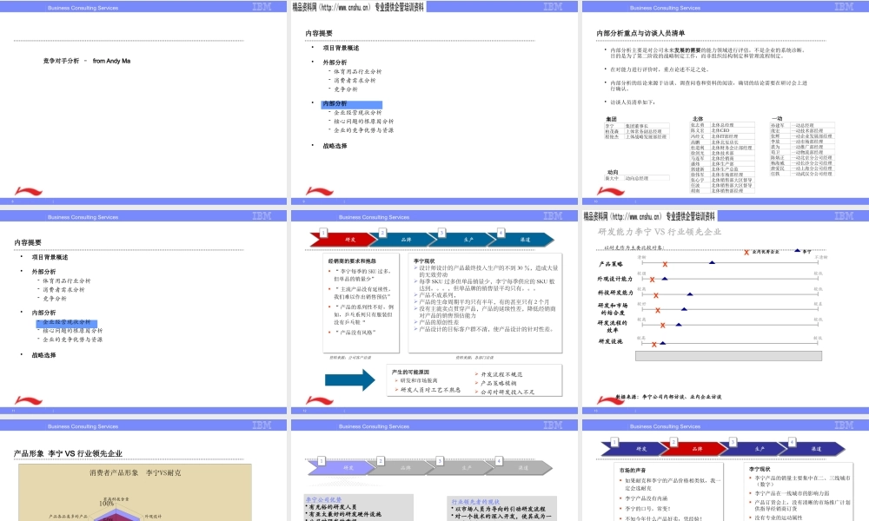Click the highlighted 研发 chevron in the bottom-middle gray slide
This screenshot has height=521, width=869.
(342, 468)
